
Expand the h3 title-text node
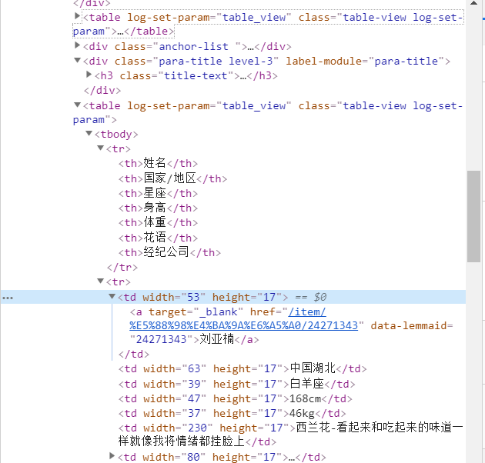(x=89, y=74)
